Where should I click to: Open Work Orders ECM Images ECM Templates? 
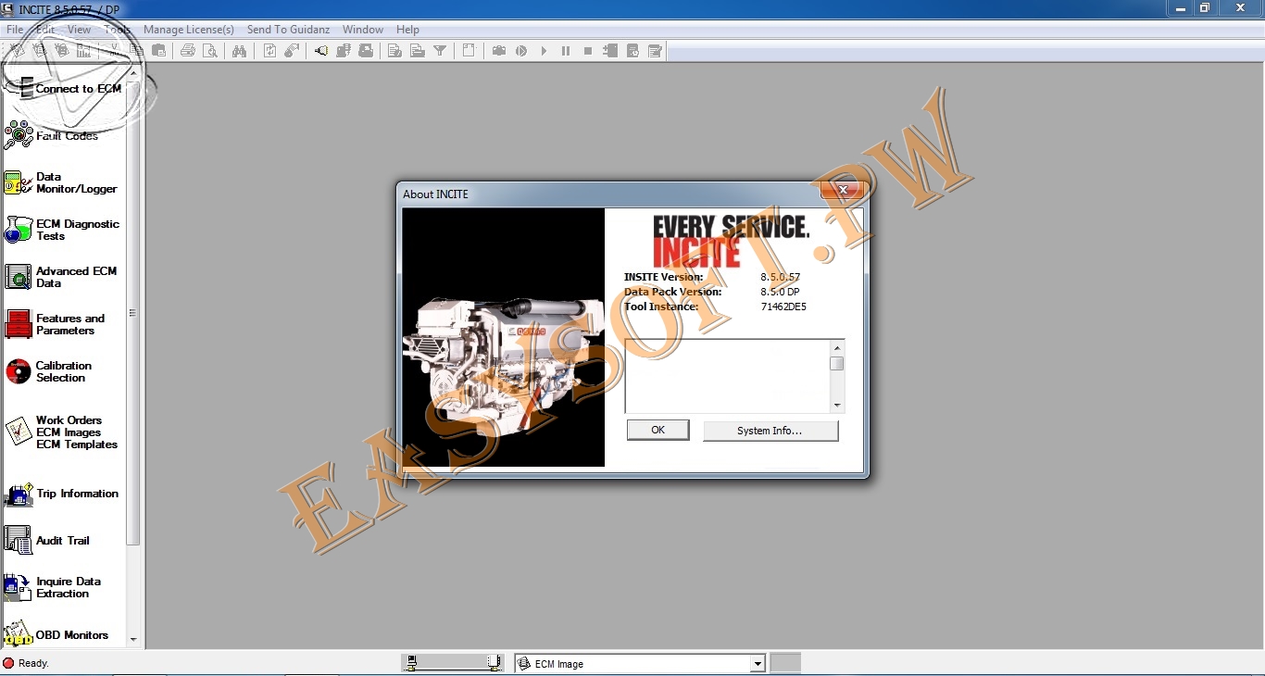(62, 432)
